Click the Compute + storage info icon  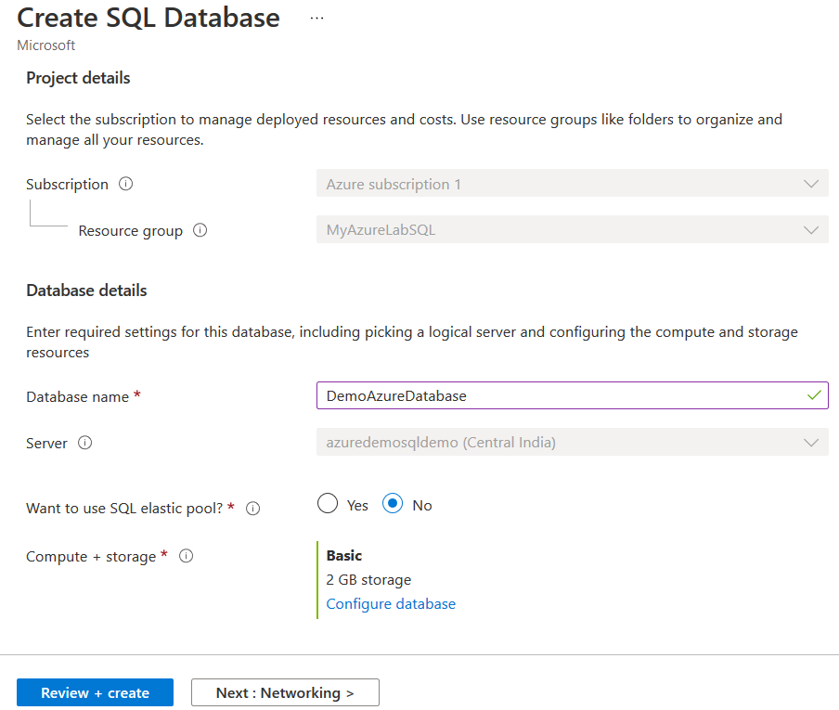tap(186, 556)
